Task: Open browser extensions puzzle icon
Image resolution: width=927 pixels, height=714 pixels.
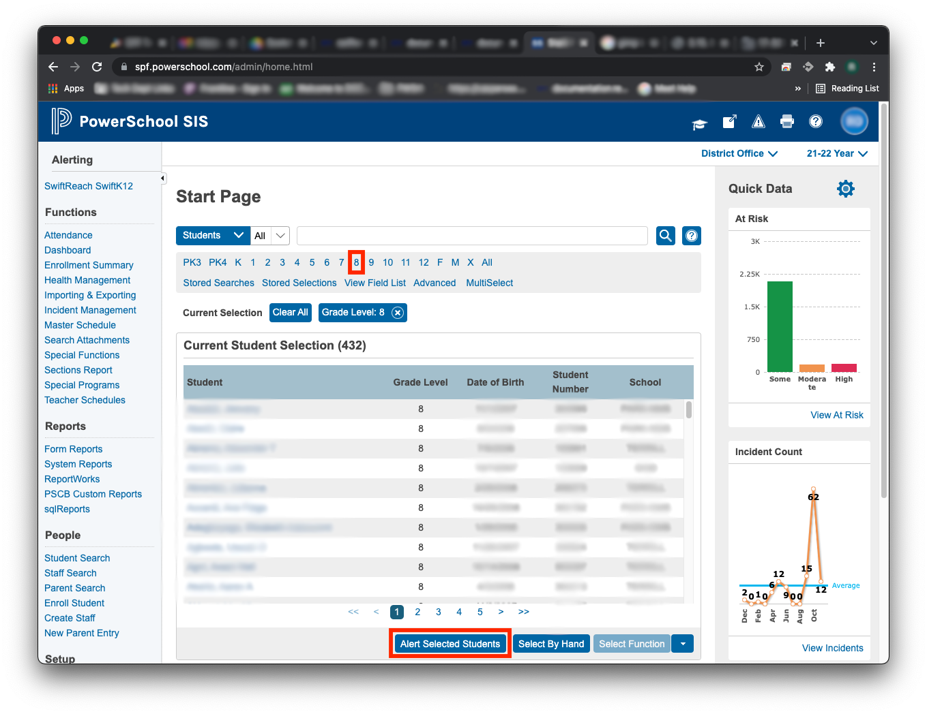Action: pos(829,67)
